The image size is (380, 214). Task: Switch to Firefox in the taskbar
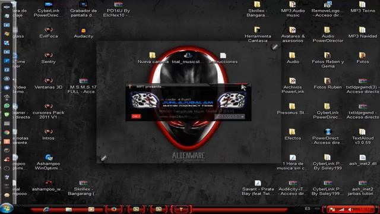tap(113, 209)
